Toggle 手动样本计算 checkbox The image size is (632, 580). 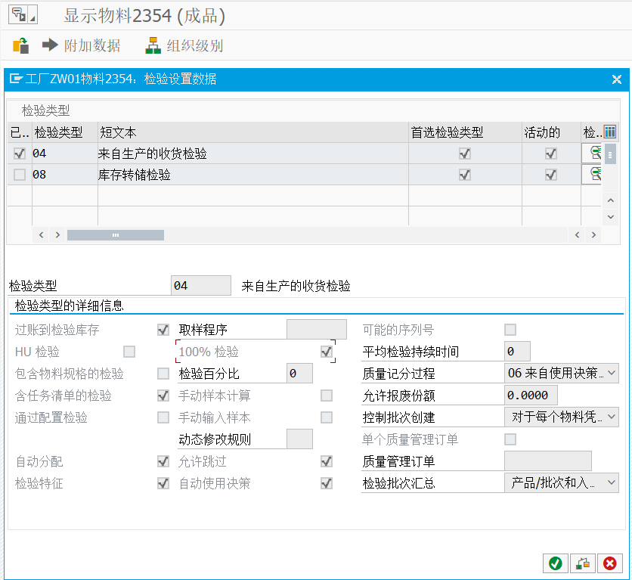pos(327,395)
